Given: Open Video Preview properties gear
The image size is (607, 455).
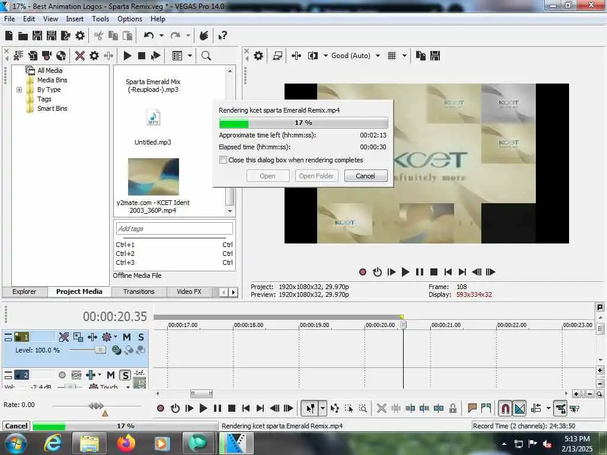Looking at the screenshot, I should coord(258,56).
